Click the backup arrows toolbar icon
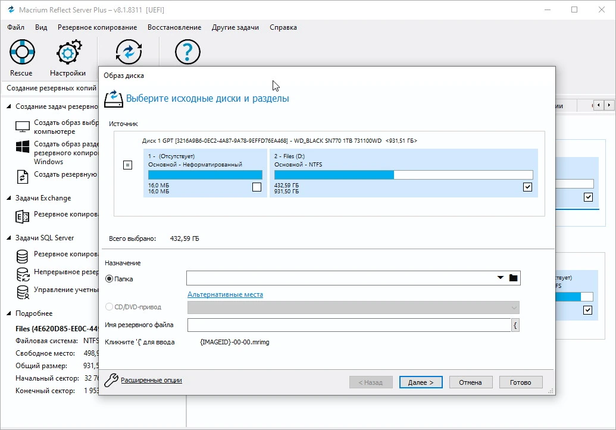The image size is (616, 430). click(129, 52)
